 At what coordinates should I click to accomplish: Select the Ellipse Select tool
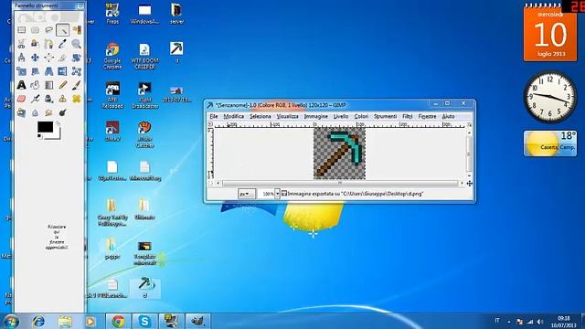pyautogui.click(x=35, y=30)
